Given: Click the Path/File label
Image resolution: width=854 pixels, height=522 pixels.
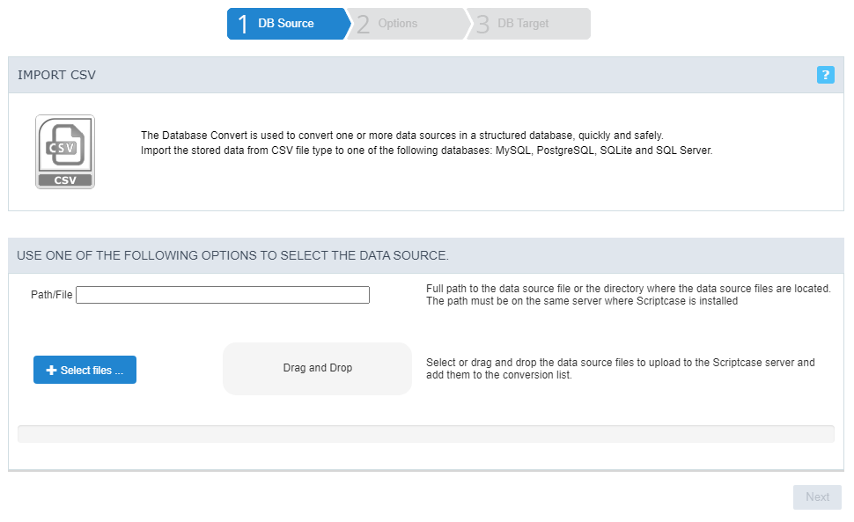Looking at the screenshot, I should pyautogui.click(x=52, y=295).
